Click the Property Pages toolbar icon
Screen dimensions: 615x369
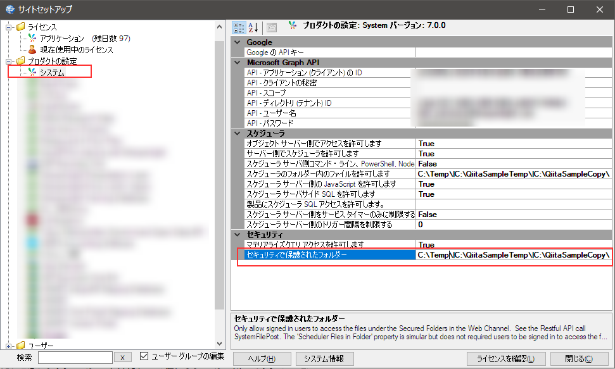(272, 27)
